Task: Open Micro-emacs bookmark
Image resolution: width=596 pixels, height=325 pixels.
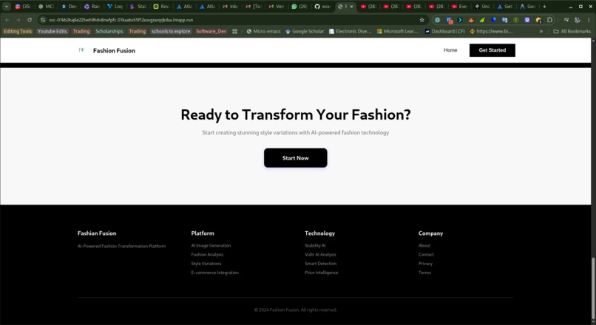Action: [263, 31]
